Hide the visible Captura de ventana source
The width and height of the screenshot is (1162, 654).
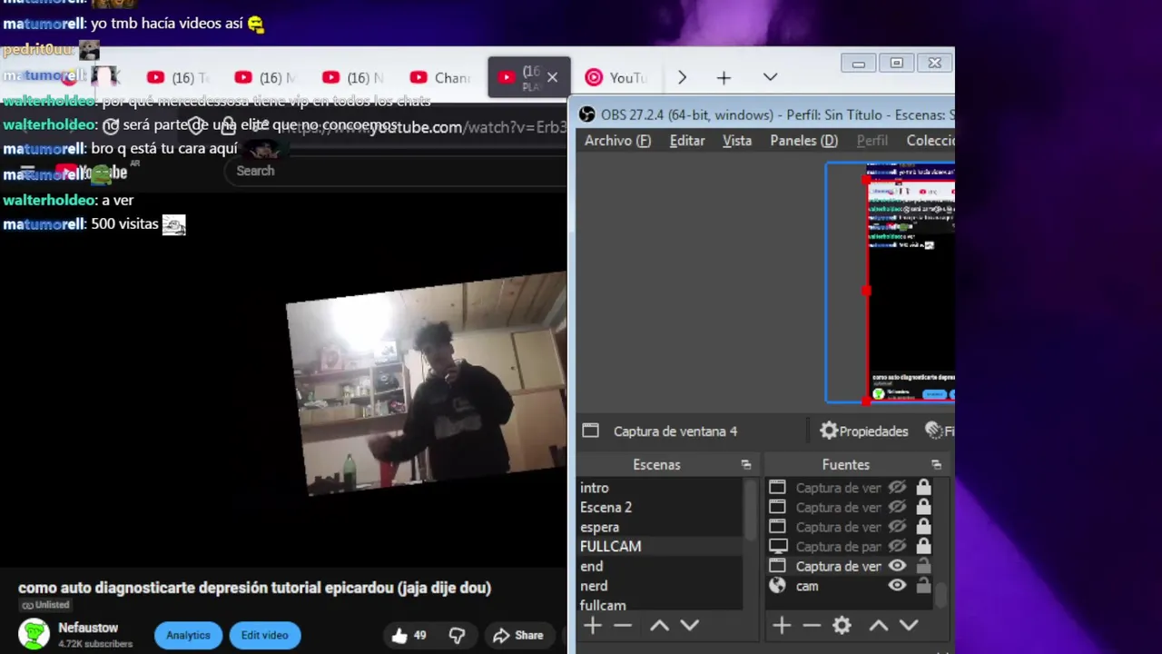click(x=897, y=566)
